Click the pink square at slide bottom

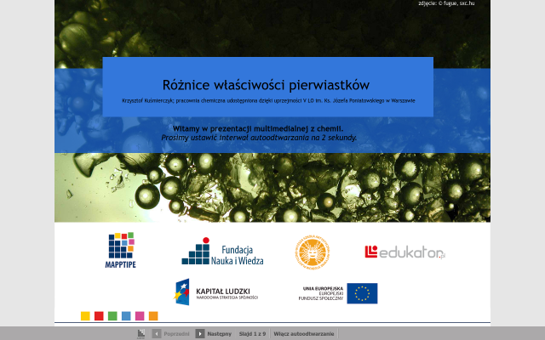coord(140,316)
